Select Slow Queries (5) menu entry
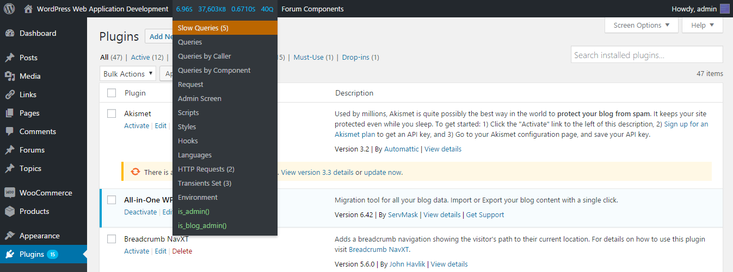The height and width of the screenshot is (272, 733). [225, 28]
